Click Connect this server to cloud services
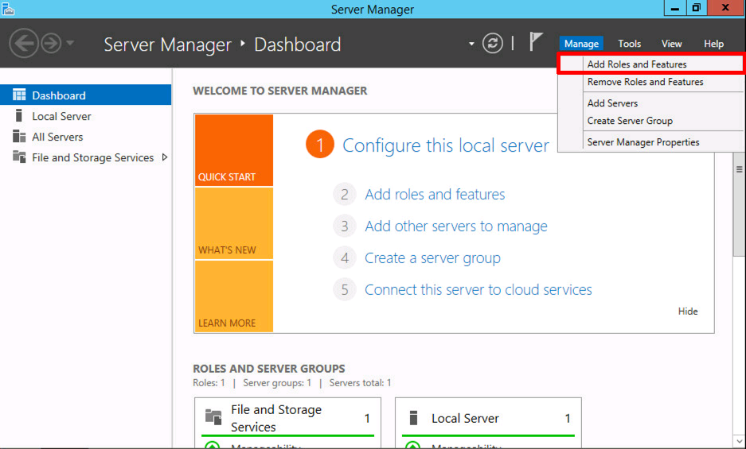Image resolution: width=746 pixels, height=449 pixels. point(478,290)
